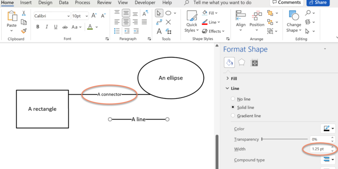338x169 pixels.
Task: Click the Connection Point X tool
Action: point(169,22)
